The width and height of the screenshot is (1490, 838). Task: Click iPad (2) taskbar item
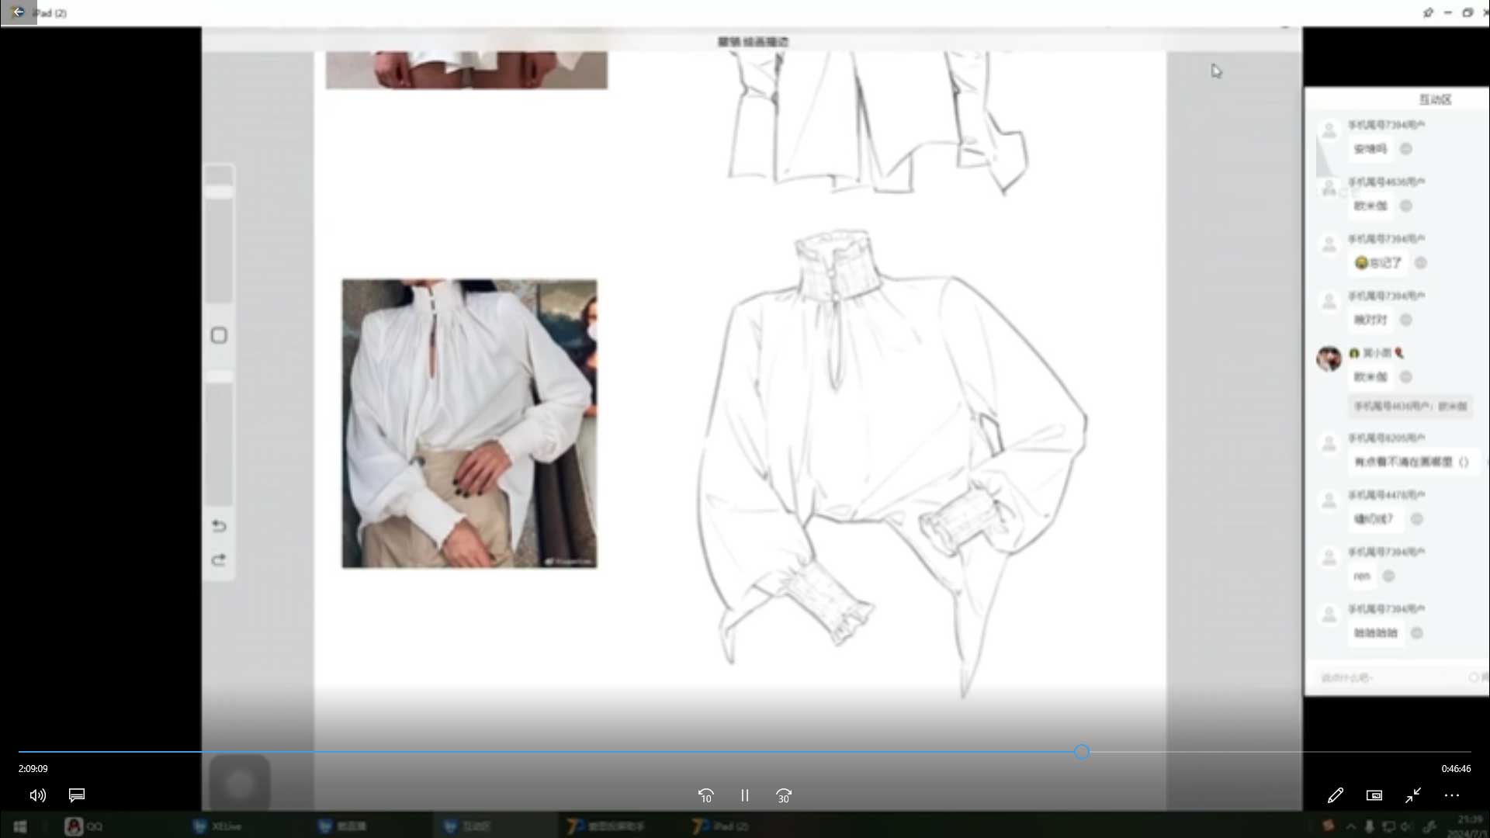click(722, 826)
